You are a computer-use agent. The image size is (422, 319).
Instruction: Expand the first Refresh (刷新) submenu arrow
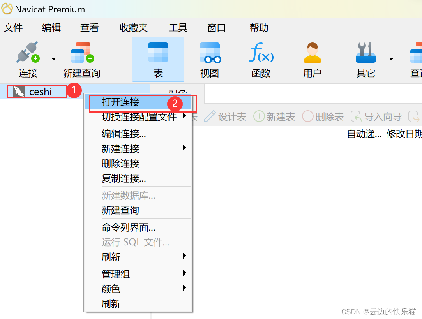coord(185,256)
